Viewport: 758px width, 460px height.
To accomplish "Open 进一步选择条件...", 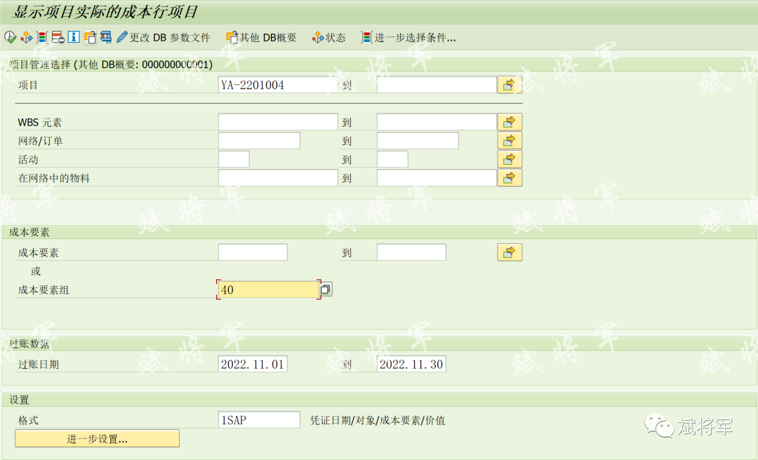I will click(x=408, y=37).
